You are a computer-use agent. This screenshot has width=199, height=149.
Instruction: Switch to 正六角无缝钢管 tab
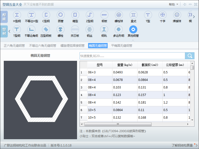pyautogui.click(x=14, y=46)
